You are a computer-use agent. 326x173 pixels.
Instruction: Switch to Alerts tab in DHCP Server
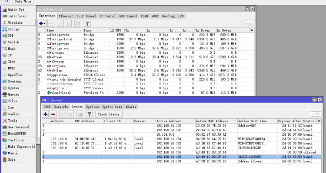[x=131, y=107]
